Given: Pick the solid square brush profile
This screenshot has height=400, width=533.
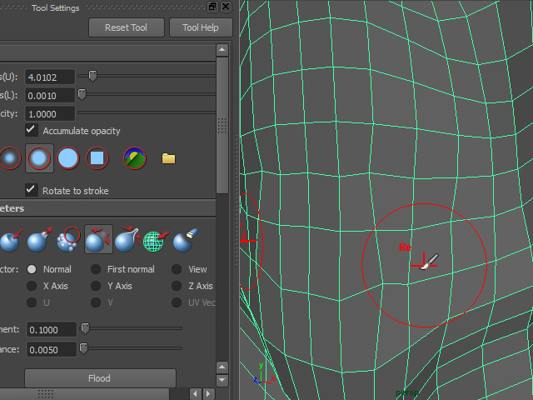Looking at the screenshot, I should [97, 157].
